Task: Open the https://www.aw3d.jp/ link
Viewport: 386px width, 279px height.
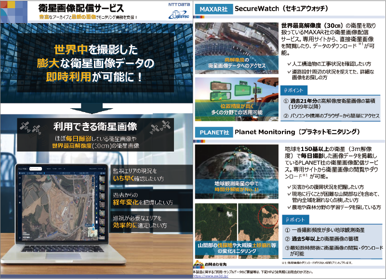Action: click(x=211, y=276)
